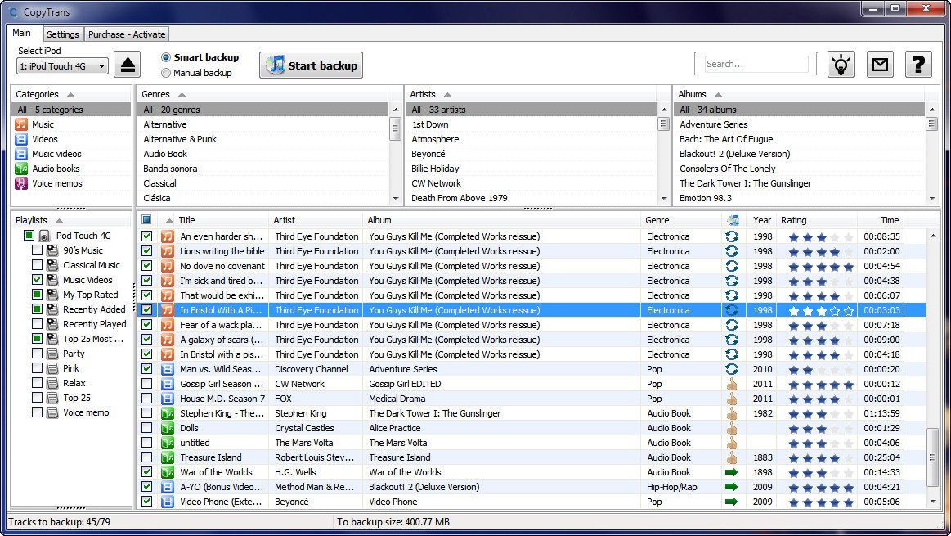Select All - 20 genres entry
This screenshot has height=536, width=951.
[263, 110]
